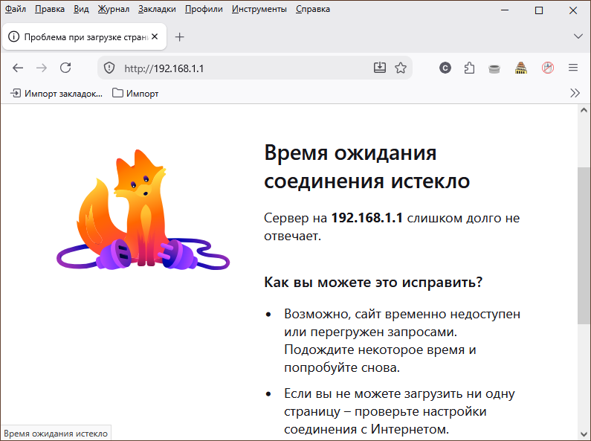Screen dimensions: 591x441
Task: Open the Справка menu
Action: [313, 9]
